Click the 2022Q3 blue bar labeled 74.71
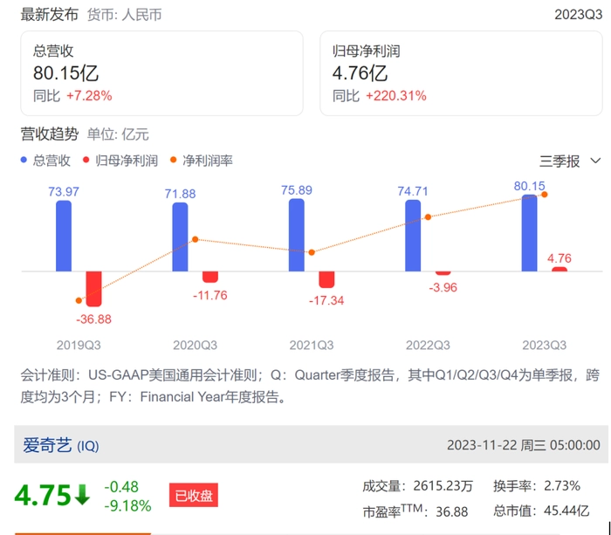Screen dimensions: 611x535 pyautogui.click(x=413, y=236)
